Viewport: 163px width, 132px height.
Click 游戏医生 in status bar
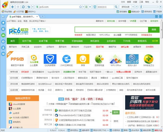pyautogui.click(x=73, y=130)
